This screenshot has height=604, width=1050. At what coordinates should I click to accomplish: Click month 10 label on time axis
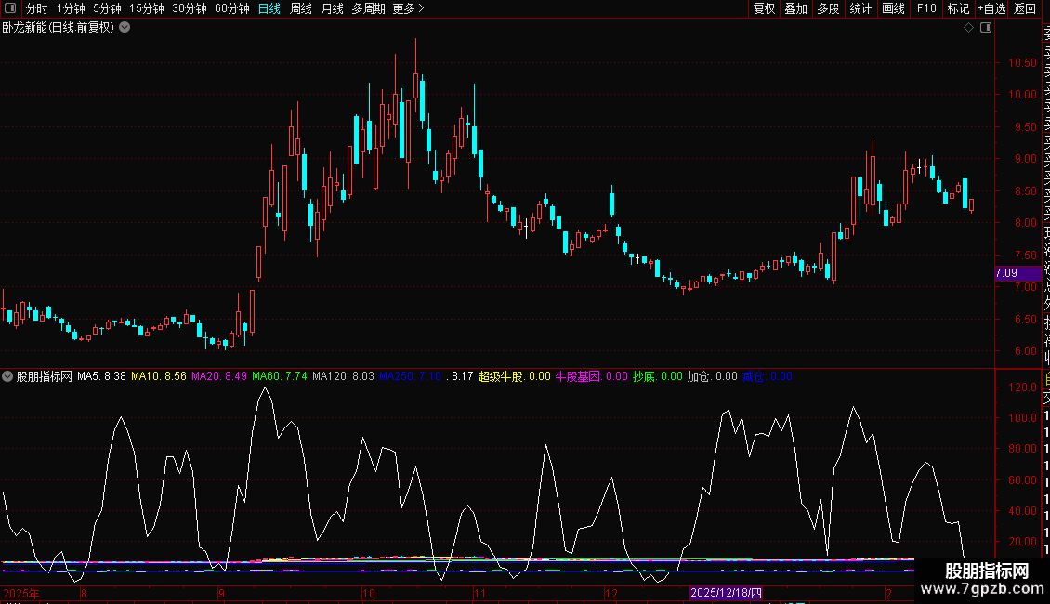pos(369,593)
